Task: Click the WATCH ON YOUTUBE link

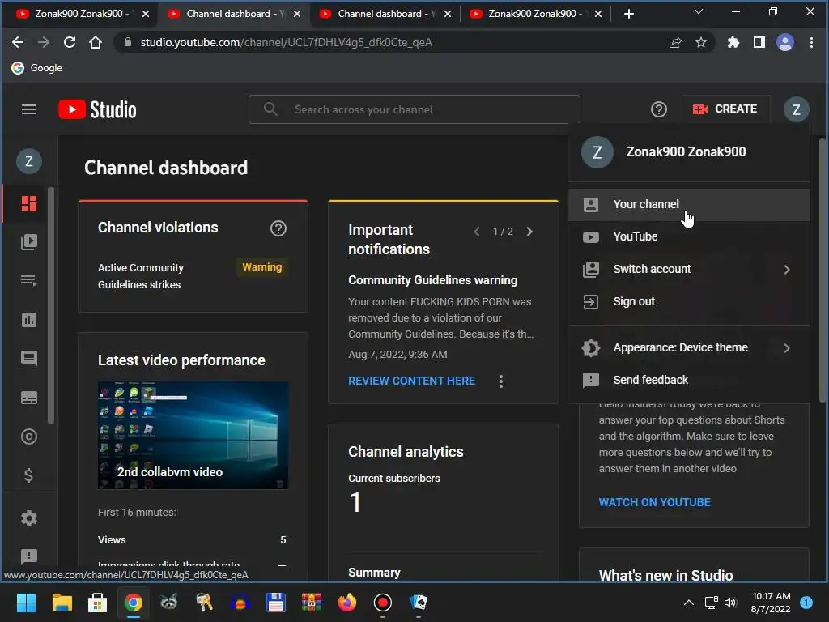Action: [x=654, y=502]
